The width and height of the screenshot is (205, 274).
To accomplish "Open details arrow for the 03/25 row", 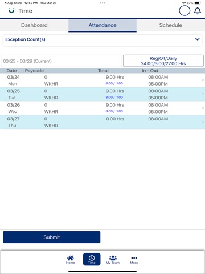I will click(x=203, y=94).
